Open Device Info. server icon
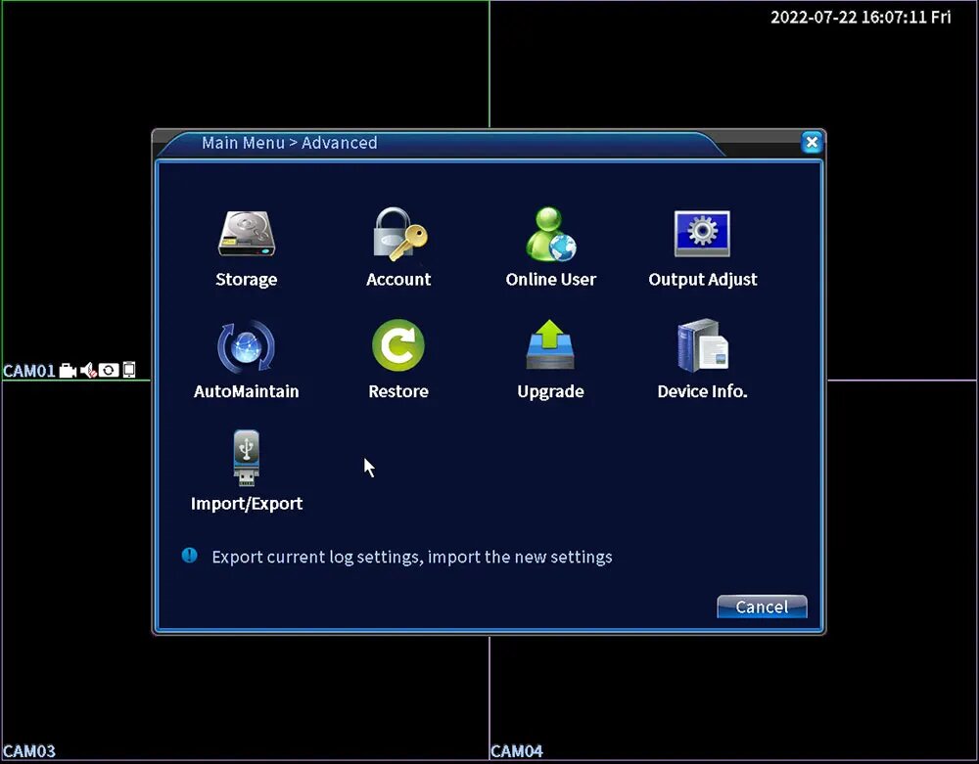Image resolution: width=979 pixels, height=764 pixels. pos(703,345)
